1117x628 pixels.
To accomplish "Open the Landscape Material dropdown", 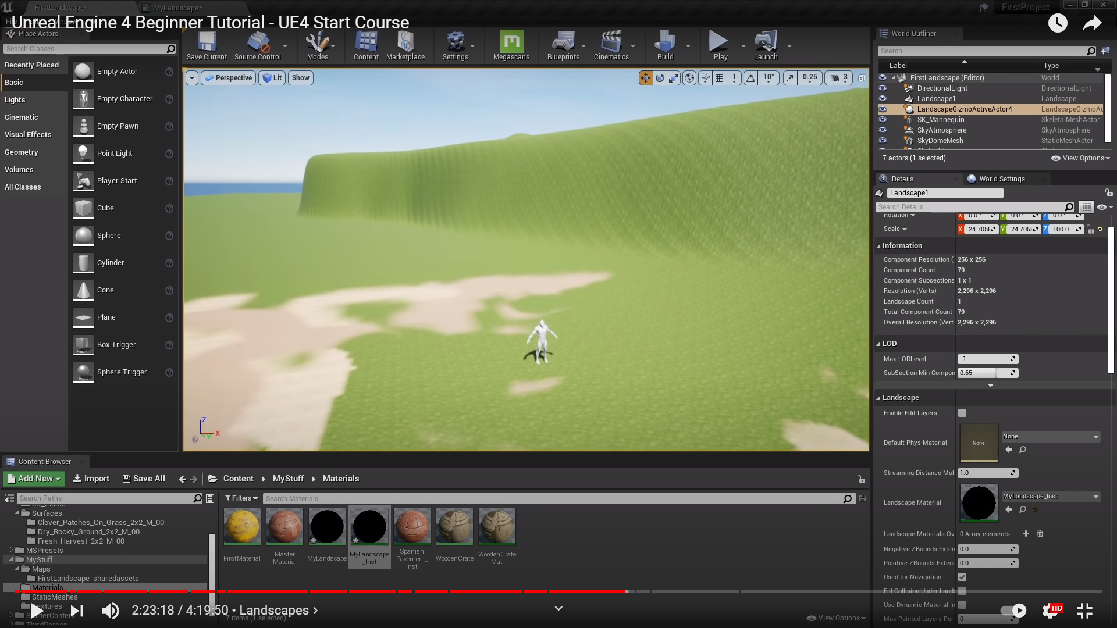I will [x=1050, y=497].
